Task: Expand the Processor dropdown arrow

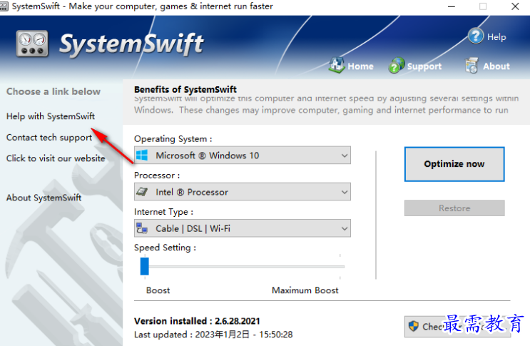Action: click(344, 192)
